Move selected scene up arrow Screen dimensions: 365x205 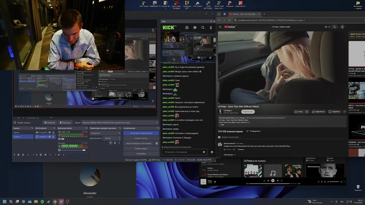coord(28,155)
